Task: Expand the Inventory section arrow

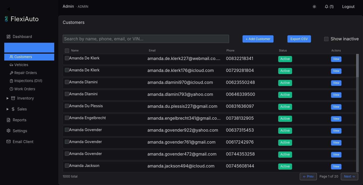Action: pyautogui.click(x=8, y=98)
